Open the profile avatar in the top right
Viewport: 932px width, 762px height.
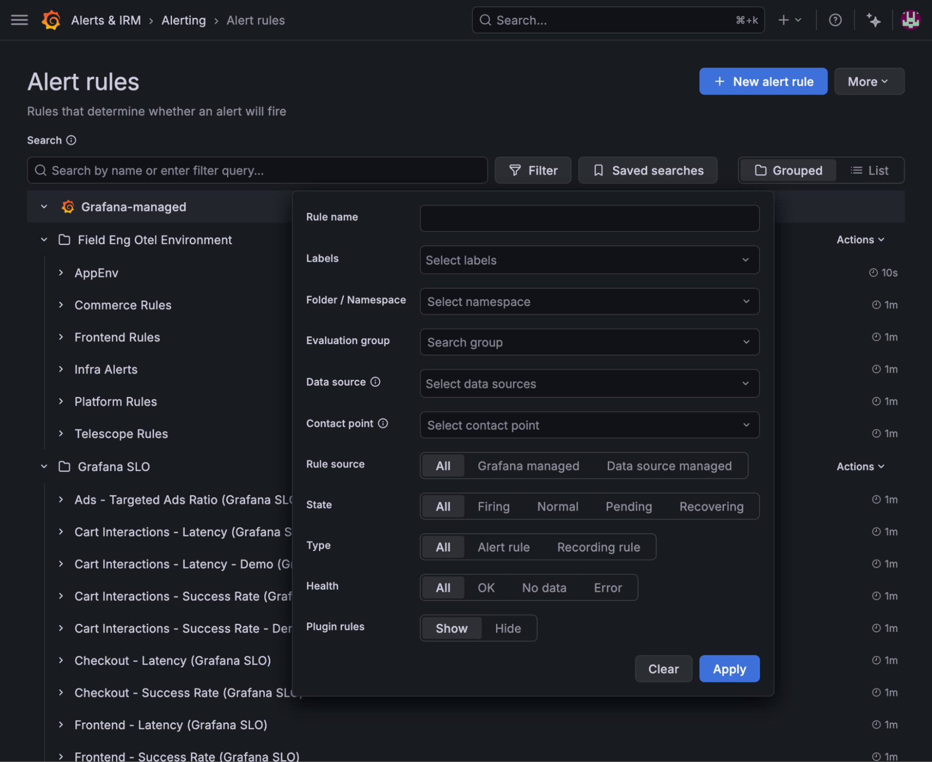[x=911, y=20]
